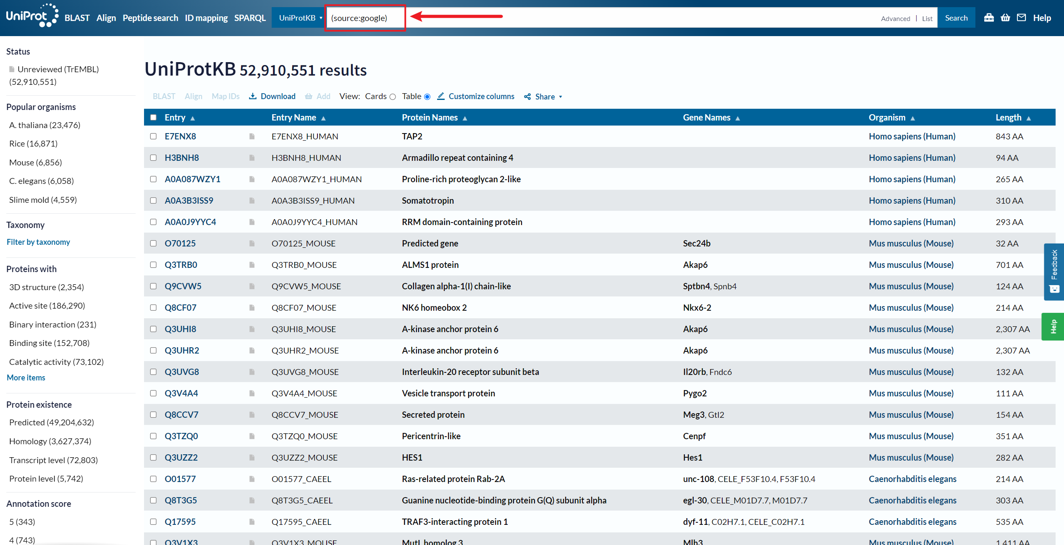This screenshot has height=545, width=1064.
Task: Click the file icon beside H3BNH8
Action: (x=252, y=157)
